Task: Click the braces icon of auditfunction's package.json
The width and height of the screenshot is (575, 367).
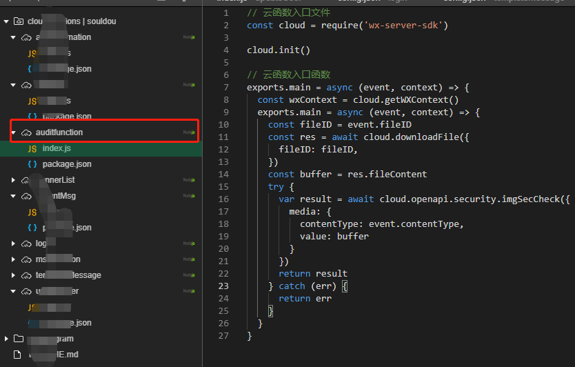Action: pyautogui.click(x=32, y=164)
